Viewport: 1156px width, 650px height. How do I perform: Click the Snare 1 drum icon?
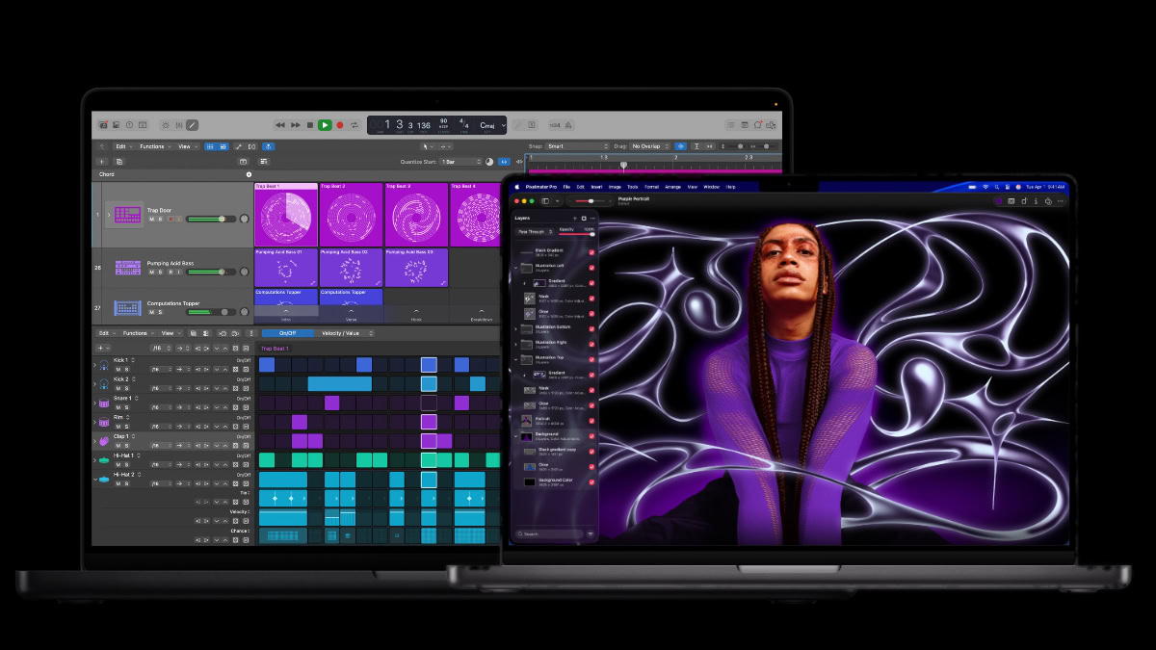(103, 403)
